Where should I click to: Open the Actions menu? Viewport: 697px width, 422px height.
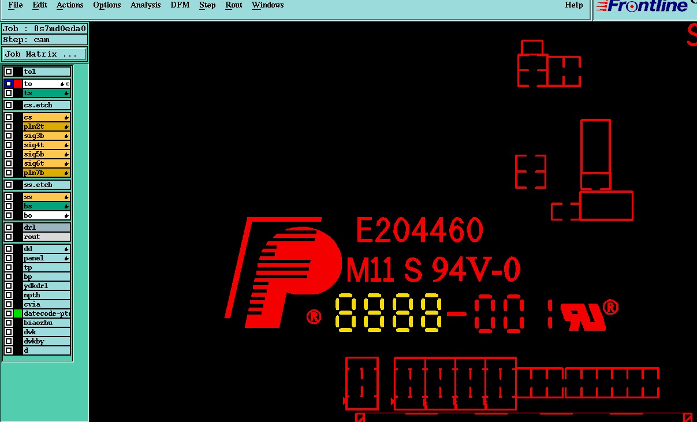70,5
